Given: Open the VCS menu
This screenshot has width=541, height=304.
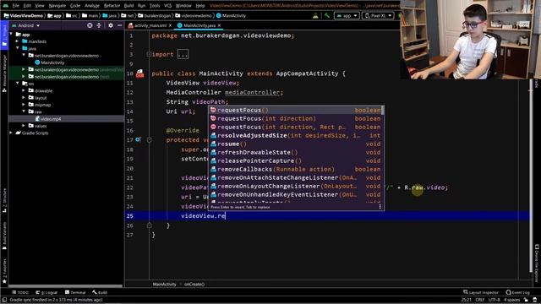Looking at the screenshot, I should [x=167, y=6].
